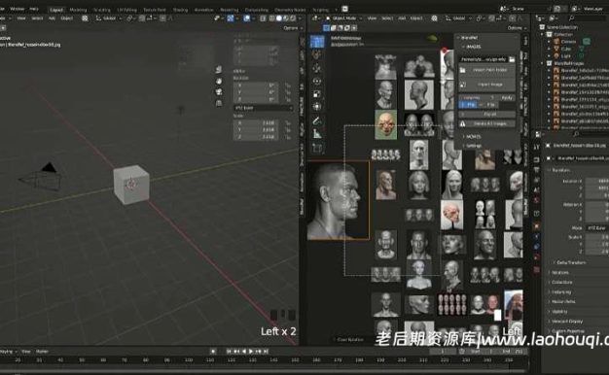Select the Annotate pencil tool

coord(317,121)
